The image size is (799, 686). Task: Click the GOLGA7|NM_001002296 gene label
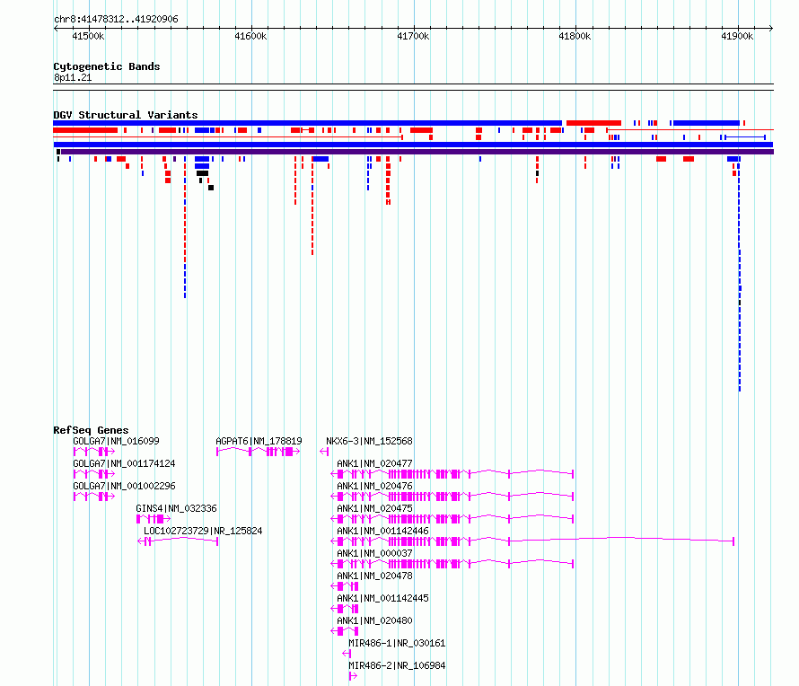[x=124, y=486]
